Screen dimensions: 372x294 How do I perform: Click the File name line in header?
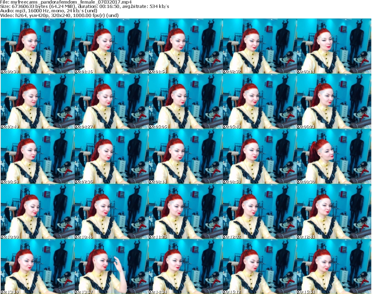(x=66, y=2)
